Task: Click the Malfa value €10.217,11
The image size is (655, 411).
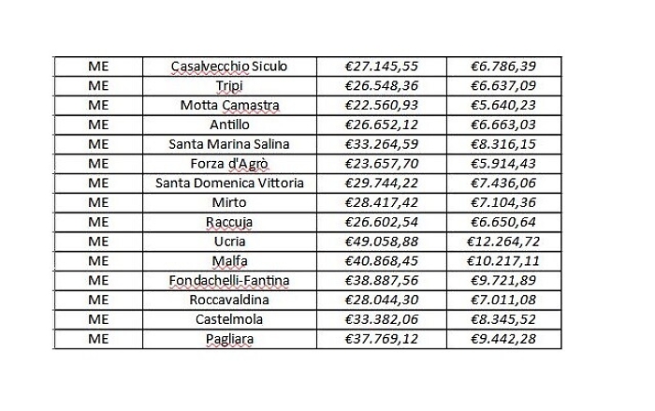Action: coord(502,261)
